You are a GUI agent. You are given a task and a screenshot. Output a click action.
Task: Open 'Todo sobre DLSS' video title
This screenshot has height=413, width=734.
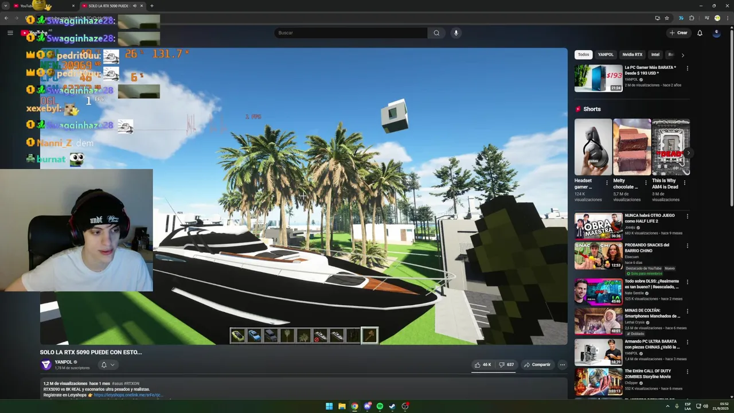tap(652, 284)
